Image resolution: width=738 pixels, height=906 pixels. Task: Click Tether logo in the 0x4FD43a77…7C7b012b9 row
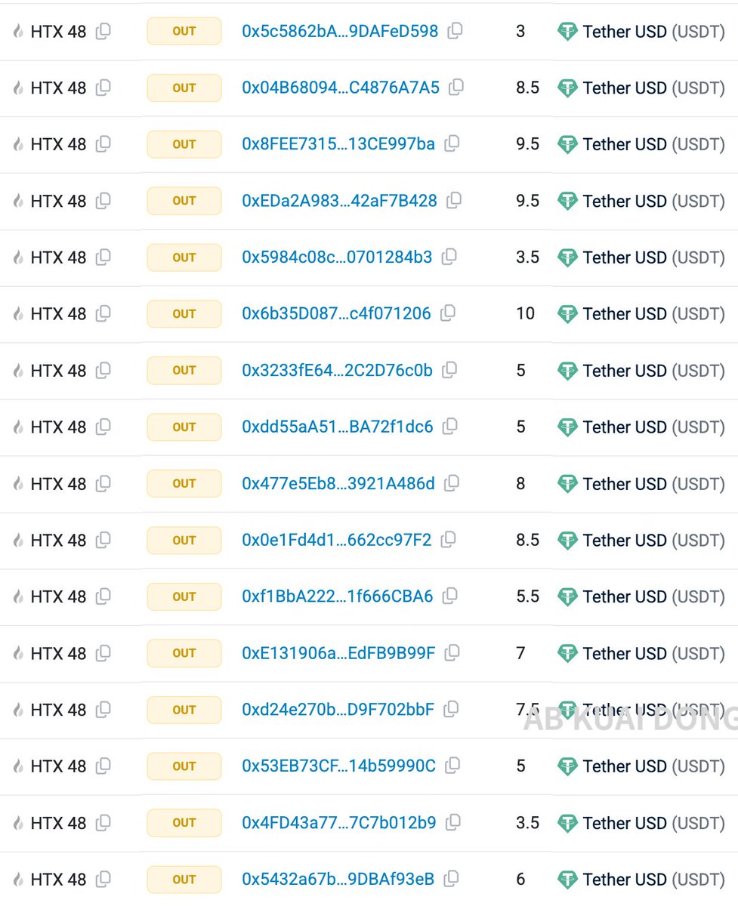point(567,824)
